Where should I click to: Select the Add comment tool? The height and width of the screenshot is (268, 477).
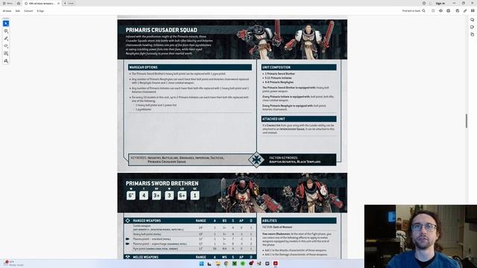click(6, 31)
